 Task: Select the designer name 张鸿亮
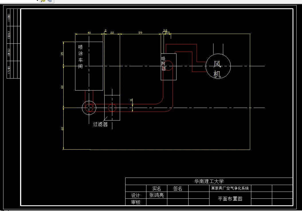pos(156,195)
